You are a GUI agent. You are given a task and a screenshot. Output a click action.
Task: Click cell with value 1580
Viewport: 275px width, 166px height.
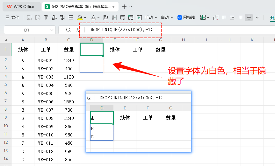pyautogui.click(x=69, y=102)
